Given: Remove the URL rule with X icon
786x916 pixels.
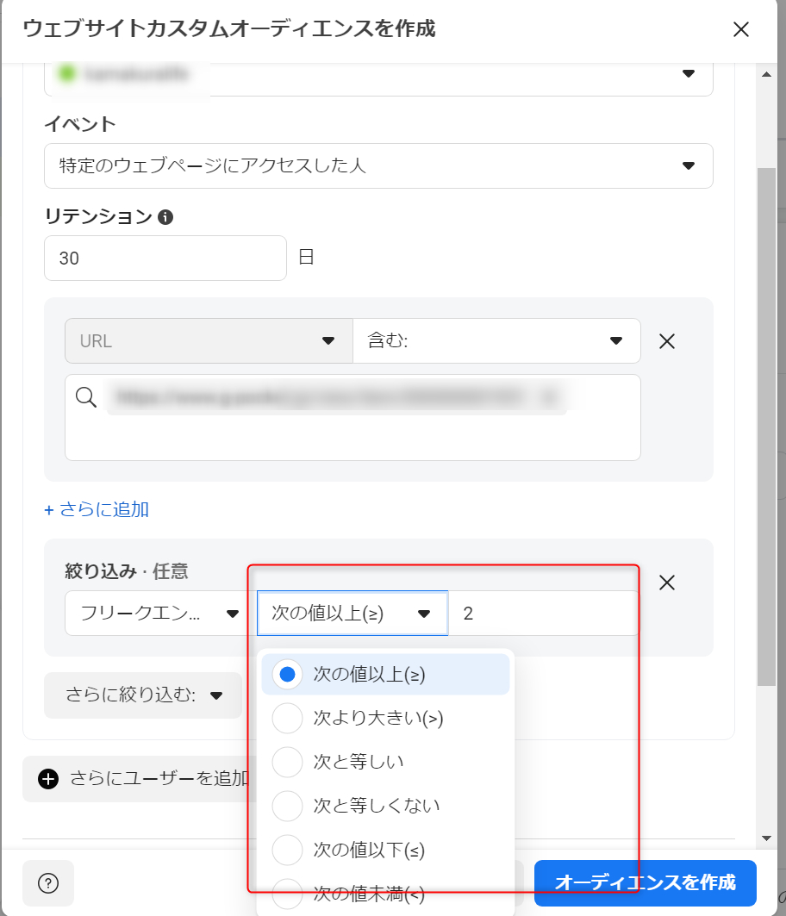Looking at the screenshot, I should [666, 341].
